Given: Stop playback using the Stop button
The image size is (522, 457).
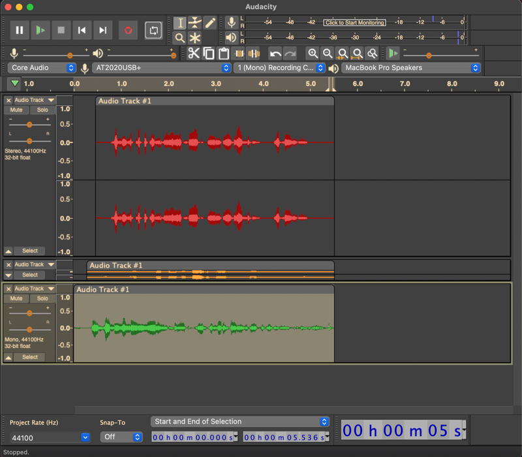Looking at the screenshot, I should click(x=61, y=30).
